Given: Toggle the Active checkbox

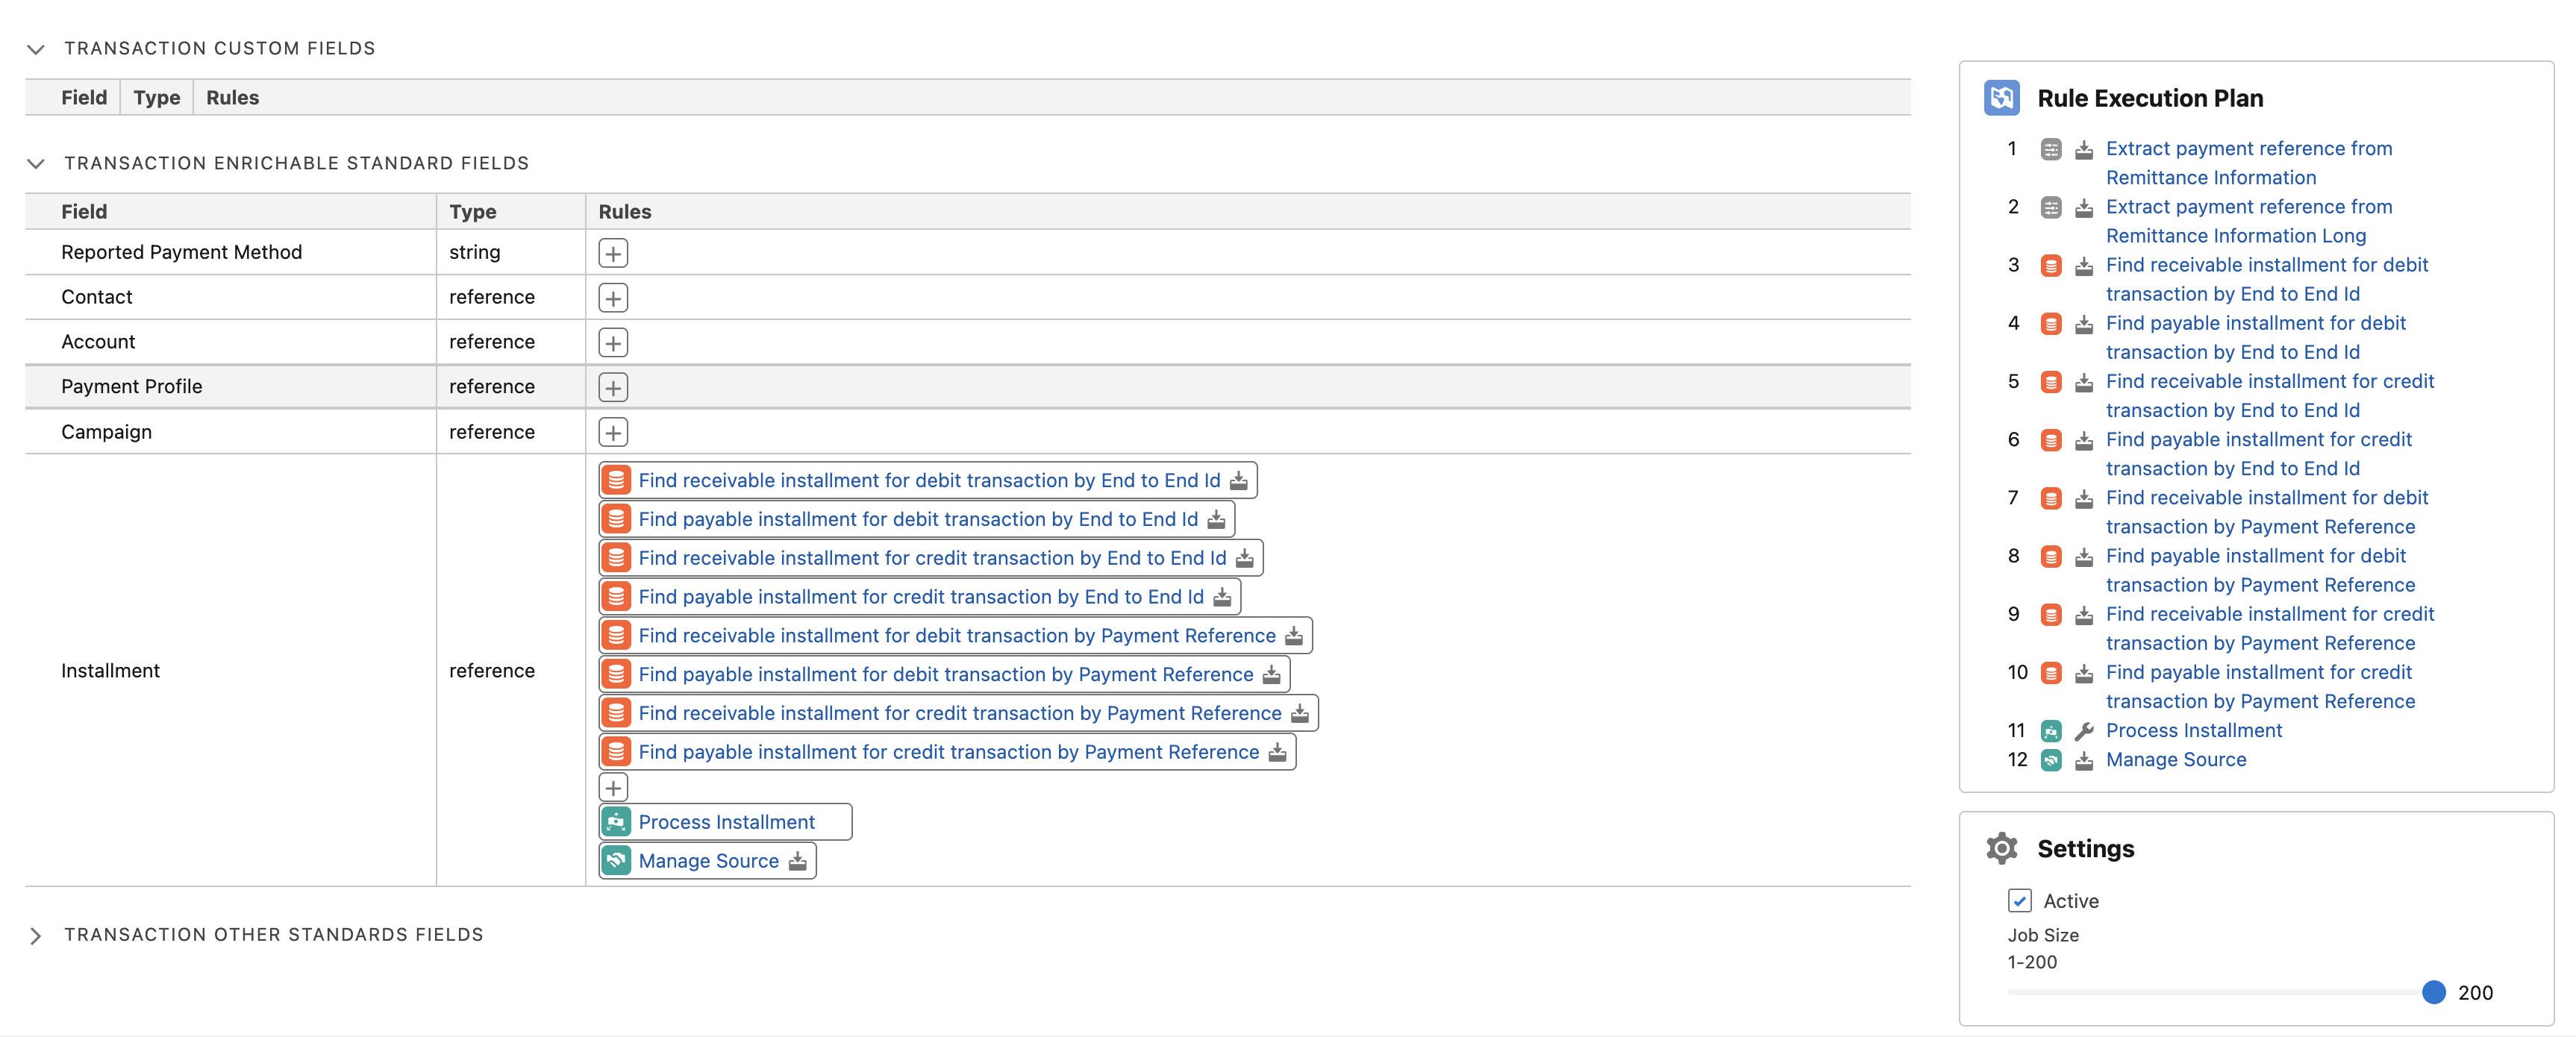Looking at the screenshot, I should (2019, 901).
